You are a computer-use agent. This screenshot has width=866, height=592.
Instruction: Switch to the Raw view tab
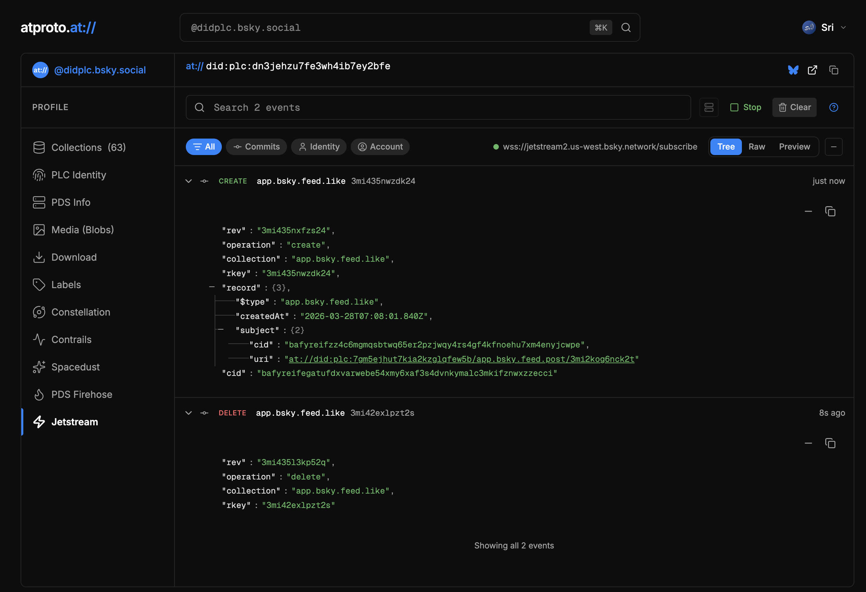coord(756,146)
